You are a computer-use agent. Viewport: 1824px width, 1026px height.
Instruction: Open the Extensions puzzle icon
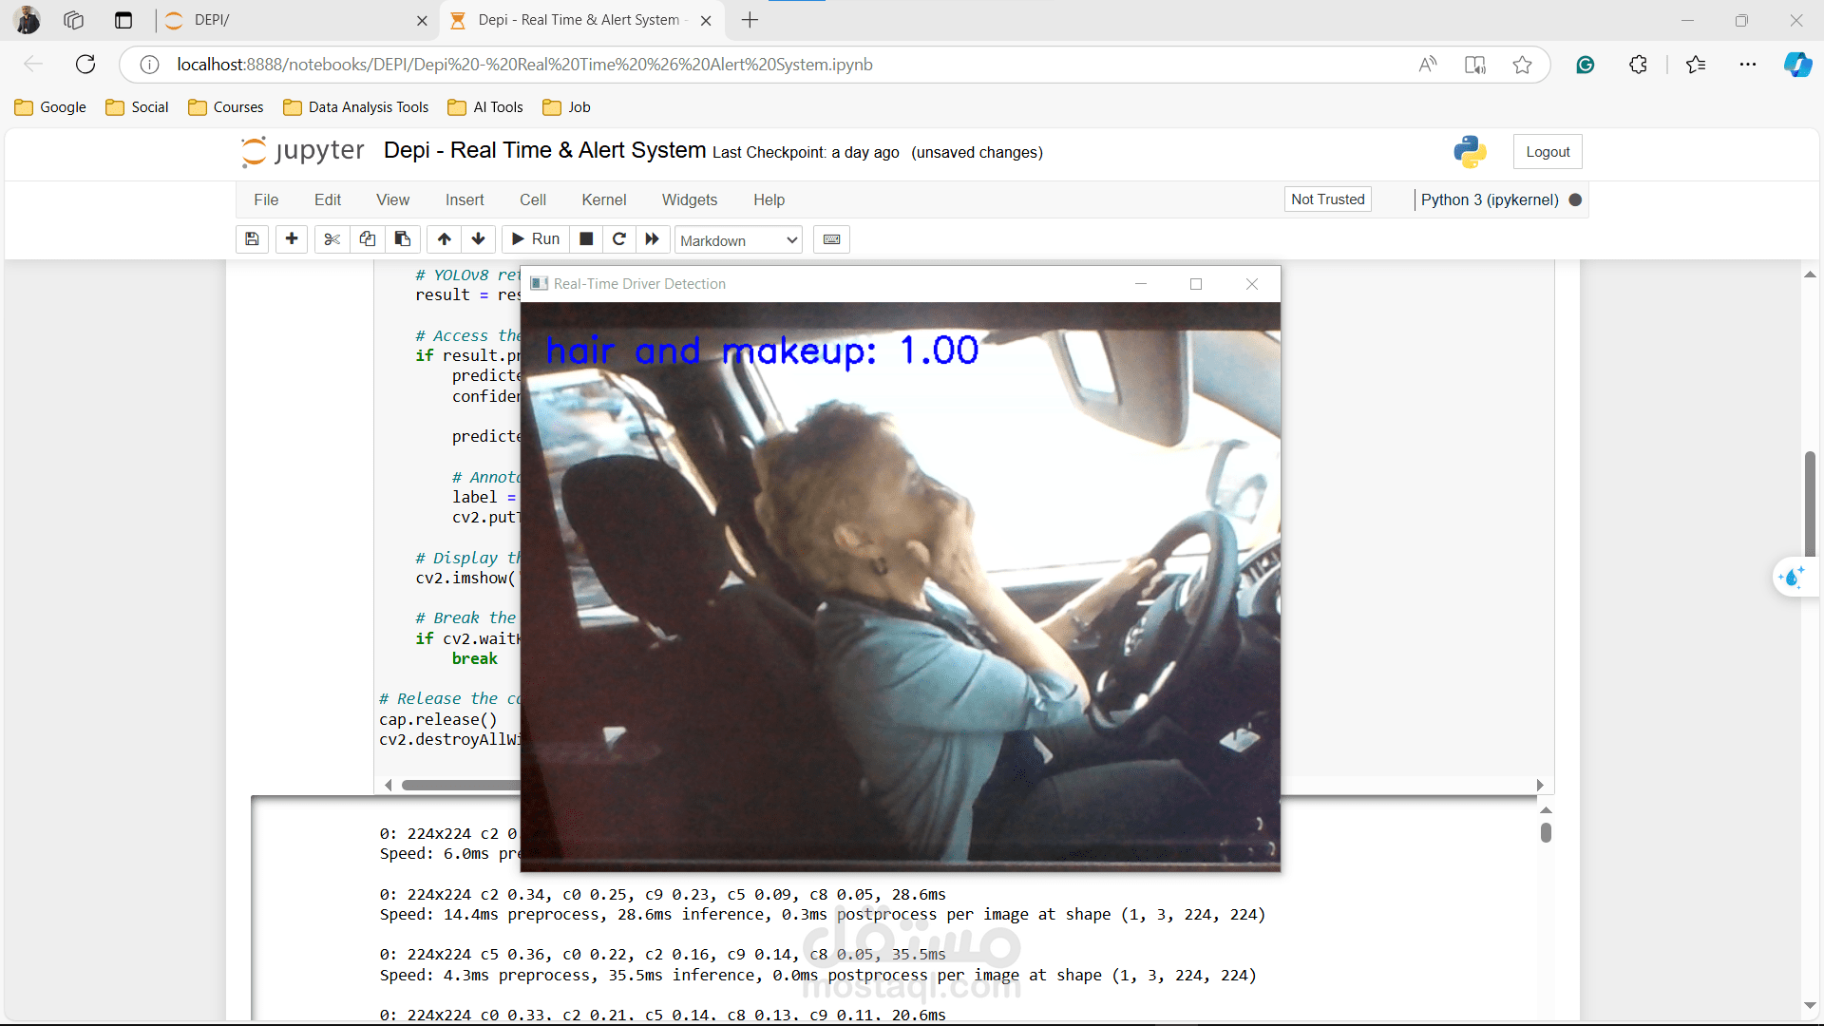[x=1638, y=65]
